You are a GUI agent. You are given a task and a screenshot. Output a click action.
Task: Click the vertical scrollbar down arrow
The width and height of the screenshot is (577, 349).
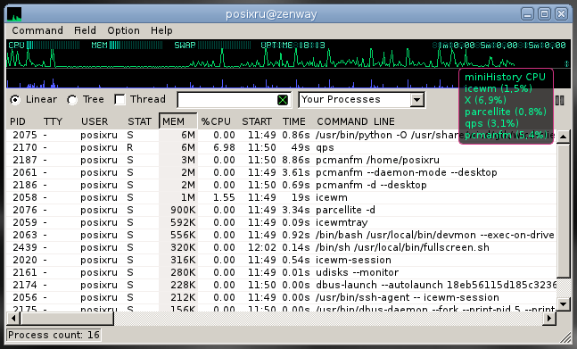click(x=564, y=304)
